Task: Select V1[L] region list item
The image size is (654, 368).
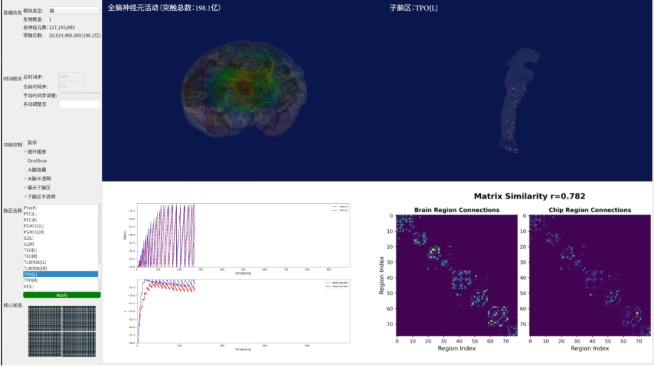Action: click(30, 286)
